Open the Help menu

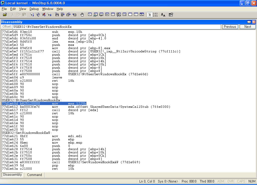click(x=60, y=9)
